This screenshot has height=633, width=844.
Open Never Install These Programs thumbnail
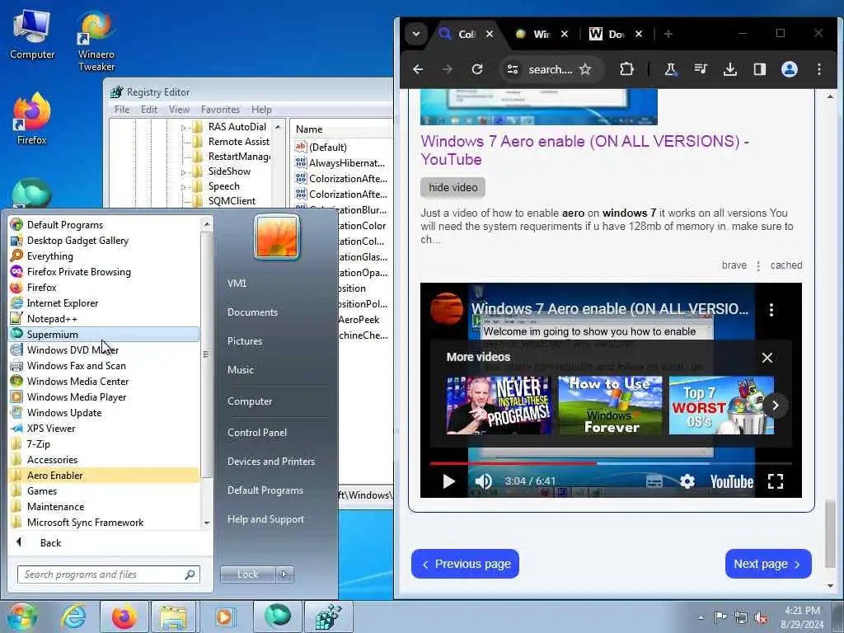[x=499, y=405]
